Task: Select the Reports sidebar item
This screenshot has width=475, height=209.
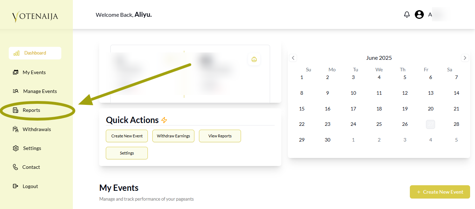Action: pos(31,110)
